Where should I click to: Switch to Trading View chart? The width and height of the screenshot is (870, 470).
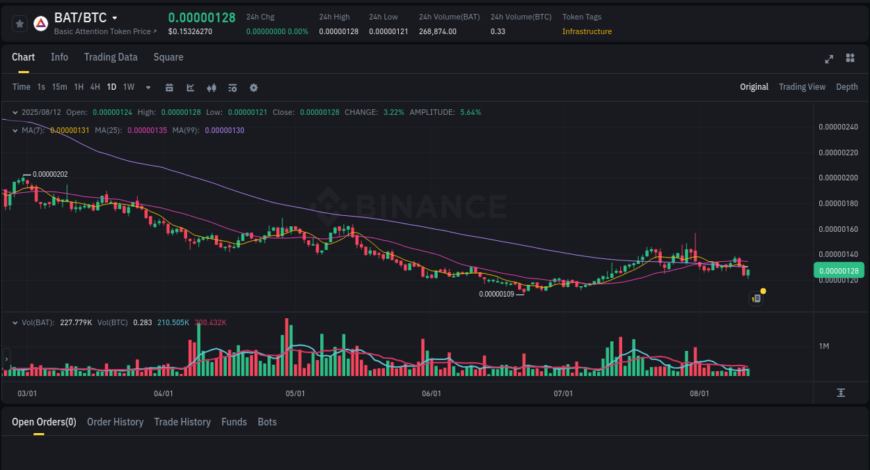point(802,87)
